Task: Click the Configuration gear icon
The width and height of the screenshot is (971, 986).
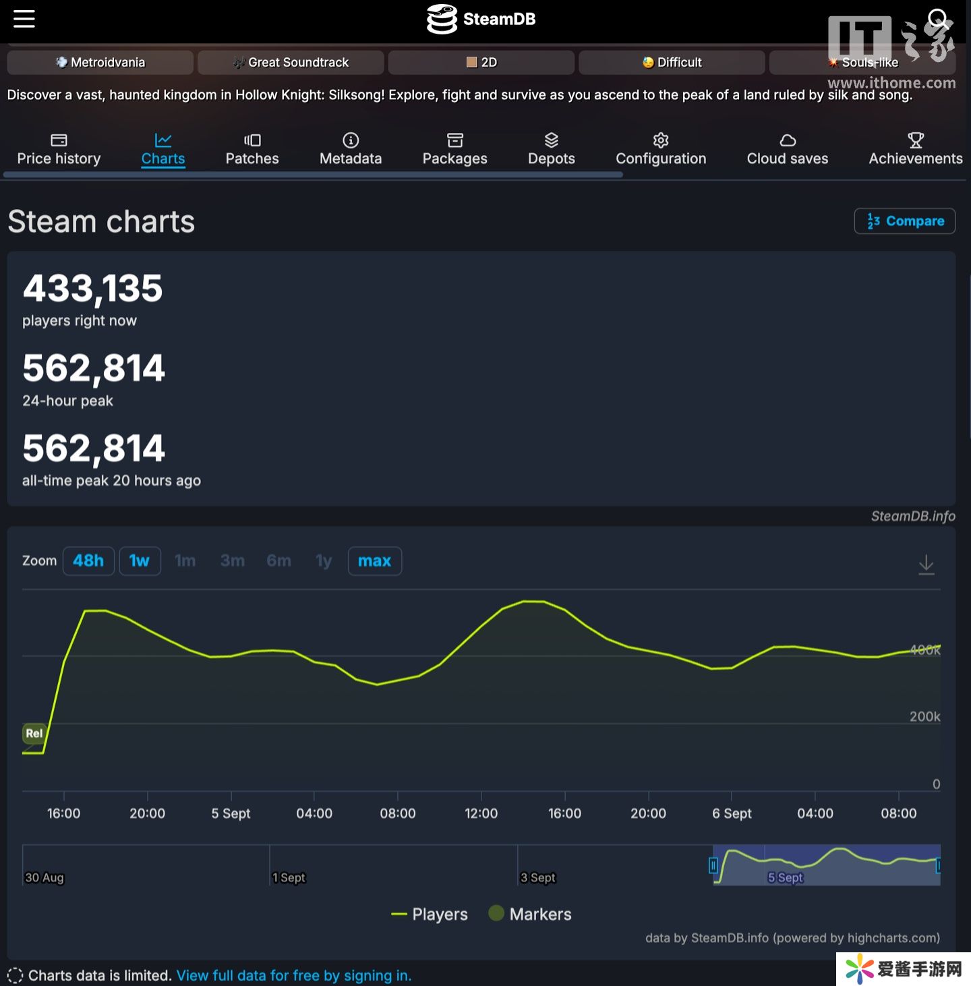Action: 660,140
